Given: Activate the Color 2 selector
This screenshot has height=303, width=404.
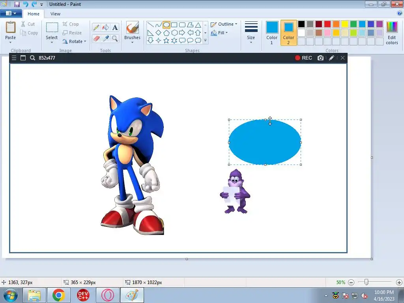Looking at the screenshot, I should (288, 33).
